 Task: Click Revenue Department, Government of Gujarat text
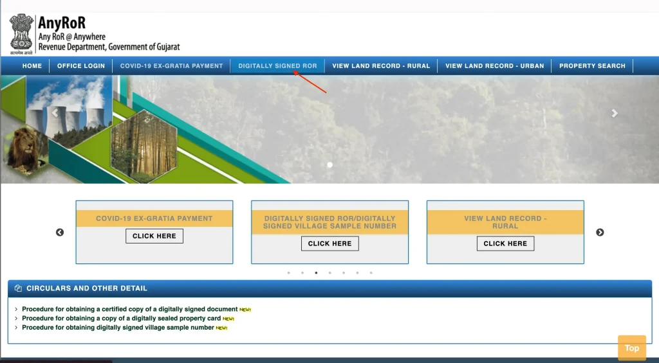coord(109,47)
